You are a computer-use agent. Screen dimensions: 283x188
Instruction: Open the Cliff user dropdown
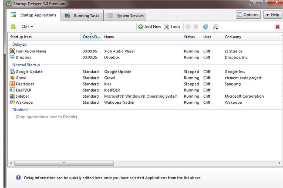pos(27,27)
